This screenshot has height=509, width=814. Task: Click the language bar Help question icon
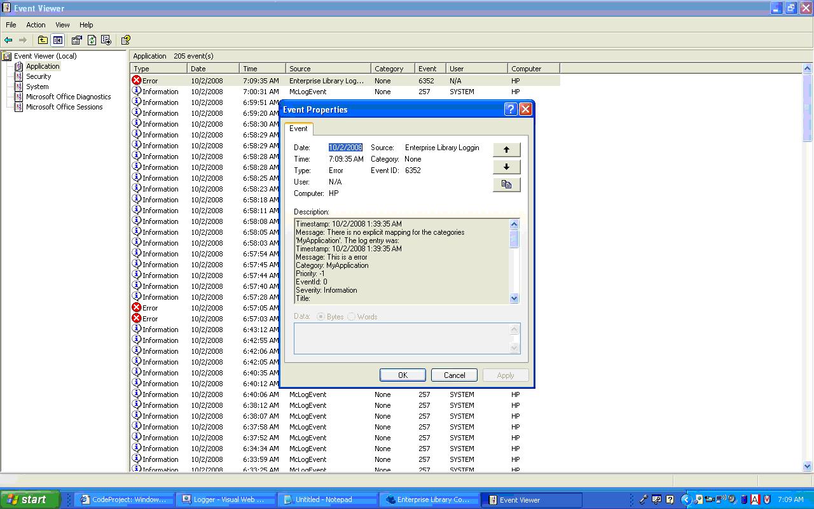coord(670,499)
